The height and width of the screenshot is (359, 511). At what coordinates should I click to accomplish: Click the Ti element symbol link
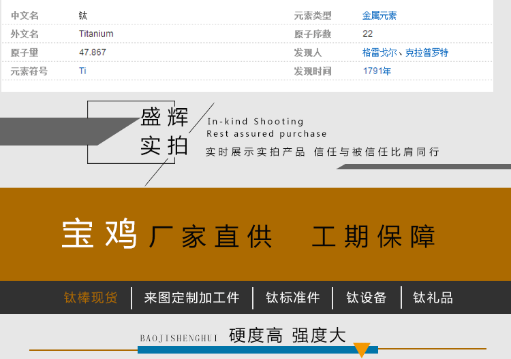(x=82, y=71)
